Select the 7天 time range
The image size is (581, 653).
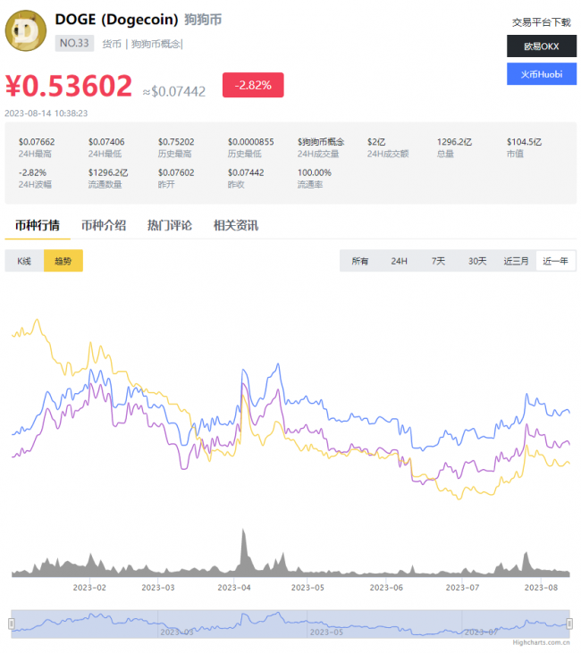(438, 261)
